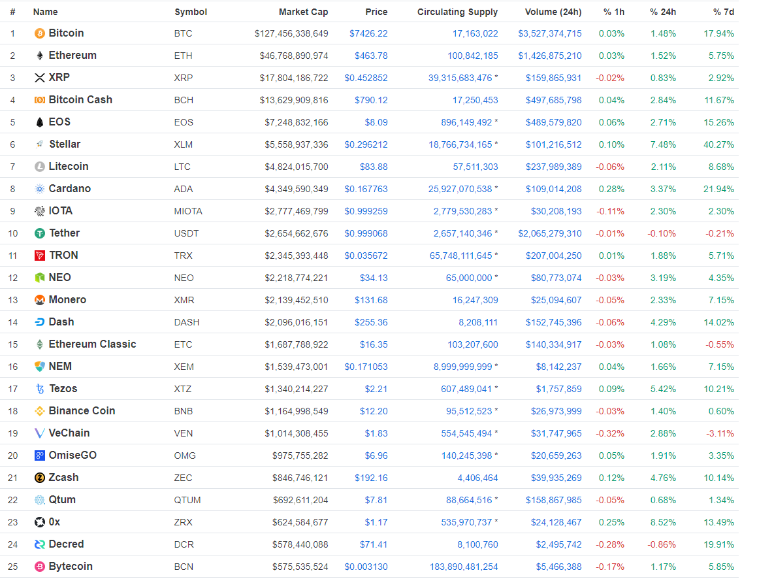Sort table by Name column header
This screenshot has height=579, width=757.
coord(45,12)
